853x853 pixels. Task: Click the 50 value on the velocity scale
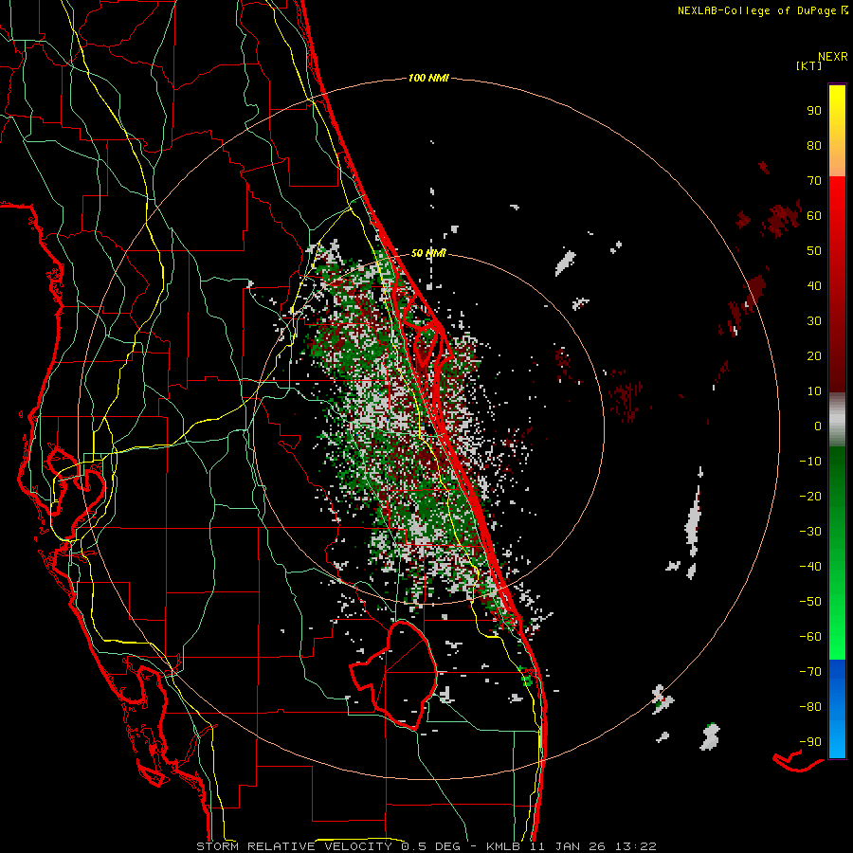(814, 251)
